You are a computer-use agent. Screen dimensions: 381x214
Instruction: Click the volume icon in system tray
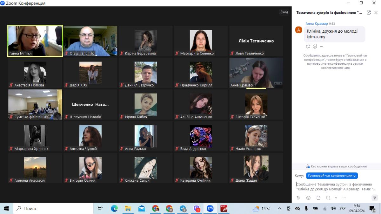333,208
